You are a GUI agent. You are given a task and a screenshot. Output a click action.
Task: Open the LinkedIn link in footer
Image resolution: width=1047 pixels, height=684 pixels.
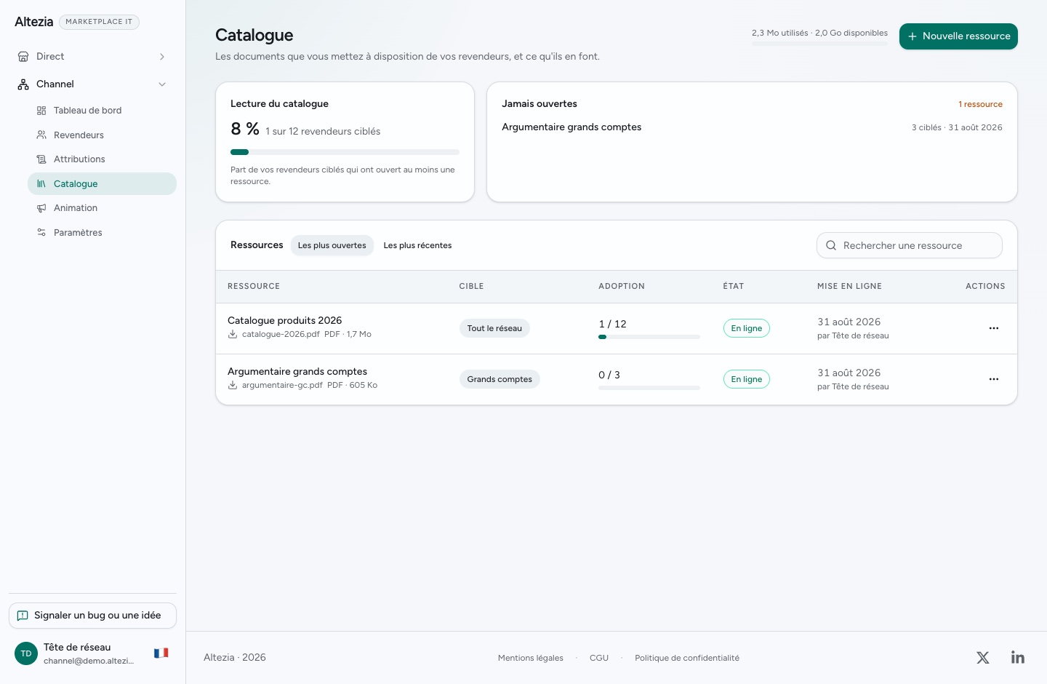click(x=1018, y=658)
